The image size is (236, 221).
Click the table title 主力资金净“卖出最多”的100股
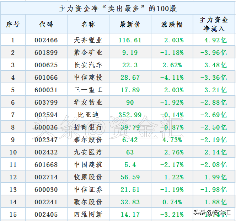coord(118,8)
